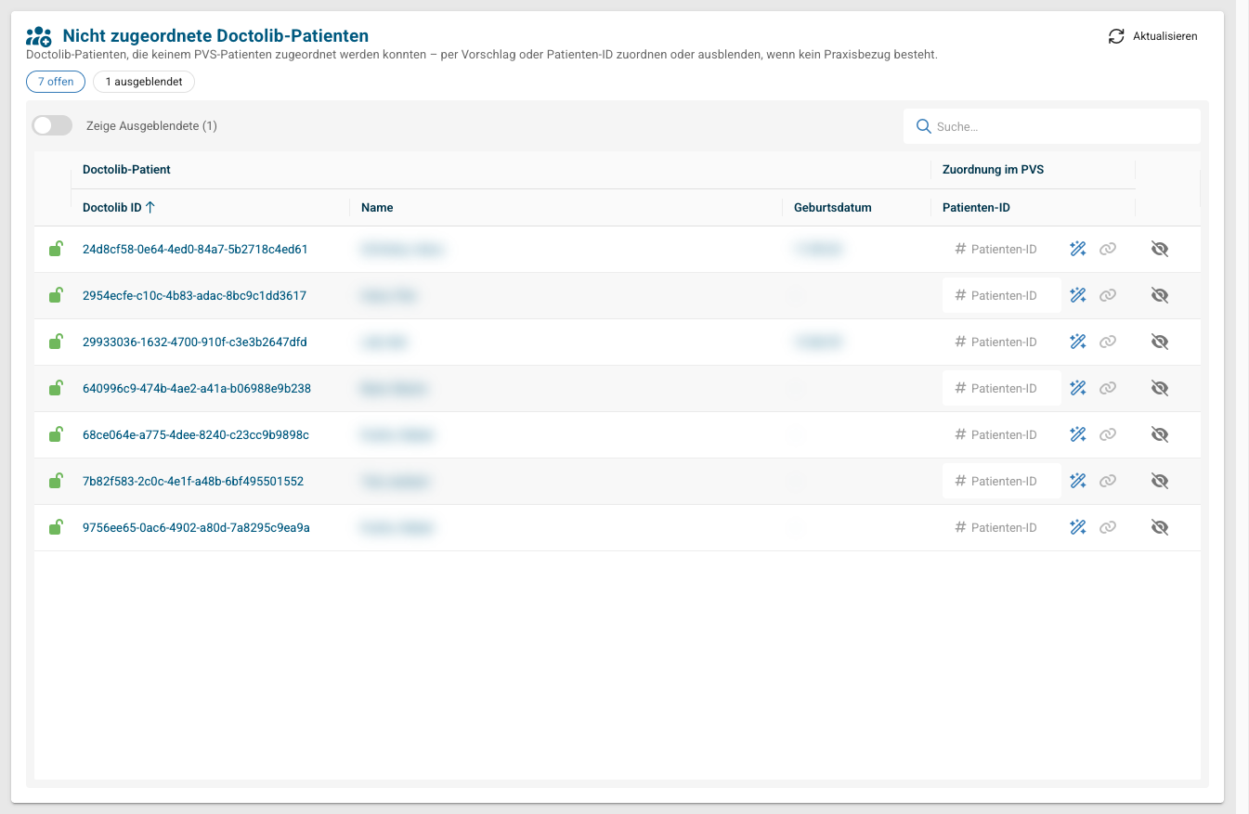The width and height of the screenshot is (1249, 814).
Task: Click Patienten-ID input in 7b82f583 row
Action: pyautogui.click(x=1001, y=481)
